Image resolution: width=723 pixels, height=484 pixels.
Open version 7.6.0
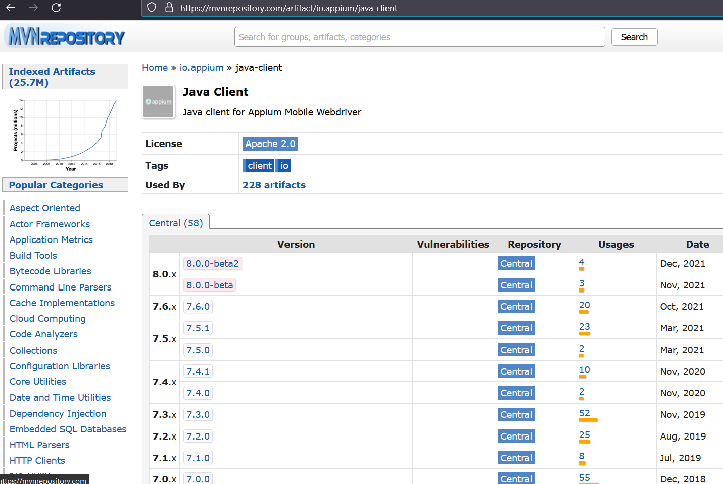198,307
